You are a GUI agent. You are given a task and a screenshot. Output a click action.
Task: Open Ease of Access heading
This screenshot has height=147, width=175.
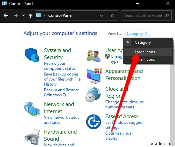122,116
